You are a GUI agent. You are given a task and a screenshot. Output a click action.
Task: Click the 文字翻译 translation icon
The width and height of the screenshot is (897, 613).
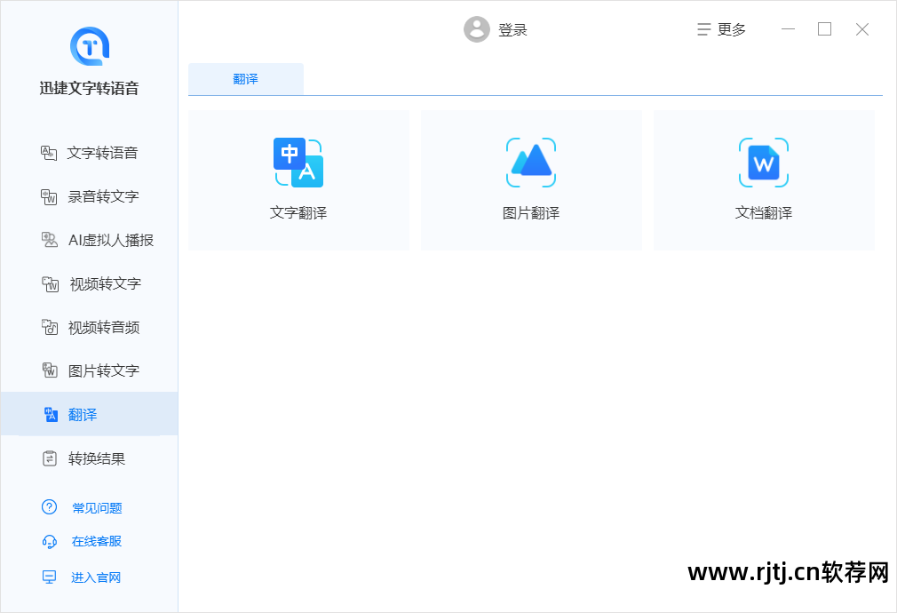tap(298, 163)
